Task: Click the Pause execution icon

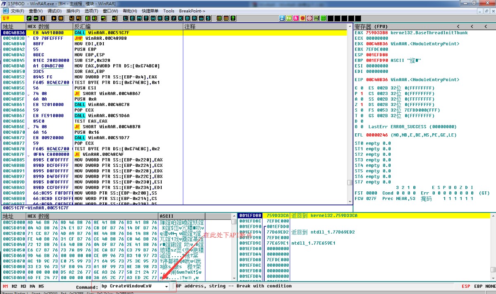Action: click(x=60, y=18)
